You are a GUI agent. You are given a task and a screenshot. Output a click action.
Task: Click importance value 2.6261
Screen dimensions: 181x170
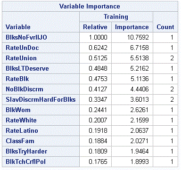click(140, 110)
